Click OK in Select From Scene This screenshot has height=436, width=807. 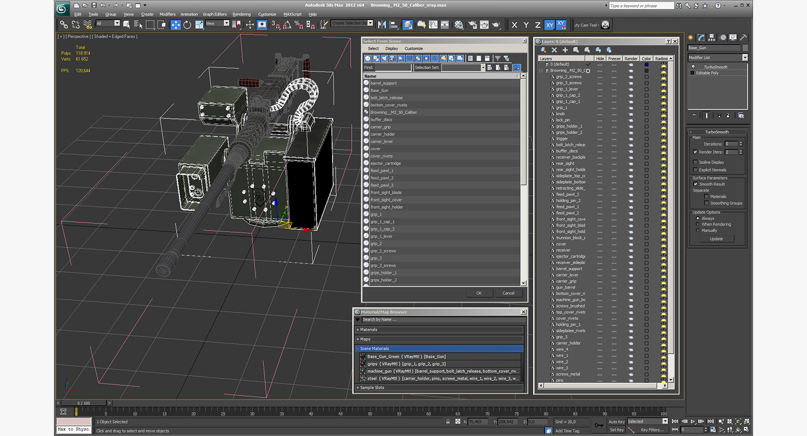point(479,293)
